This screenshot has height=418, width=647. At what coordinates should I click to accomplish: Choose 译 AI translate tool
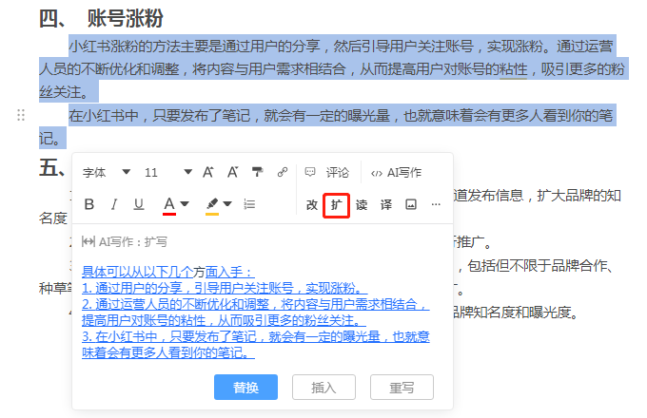point(386,204)
